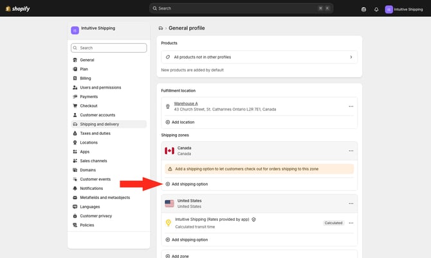Viewport: 431px width, 258px height.
Task: Open Taxes and duties settings
Action: pos(109,133)
